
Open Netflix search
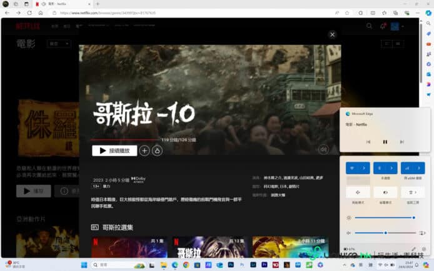[369, 26]
